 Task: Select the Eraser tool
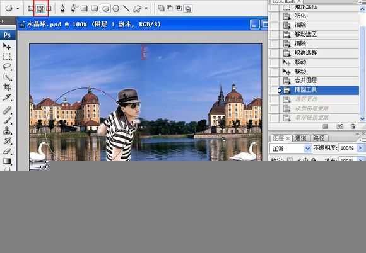7,151
